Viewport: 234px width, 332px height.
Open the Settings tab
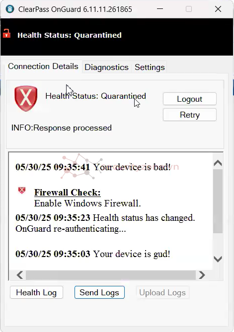point(150,67)
